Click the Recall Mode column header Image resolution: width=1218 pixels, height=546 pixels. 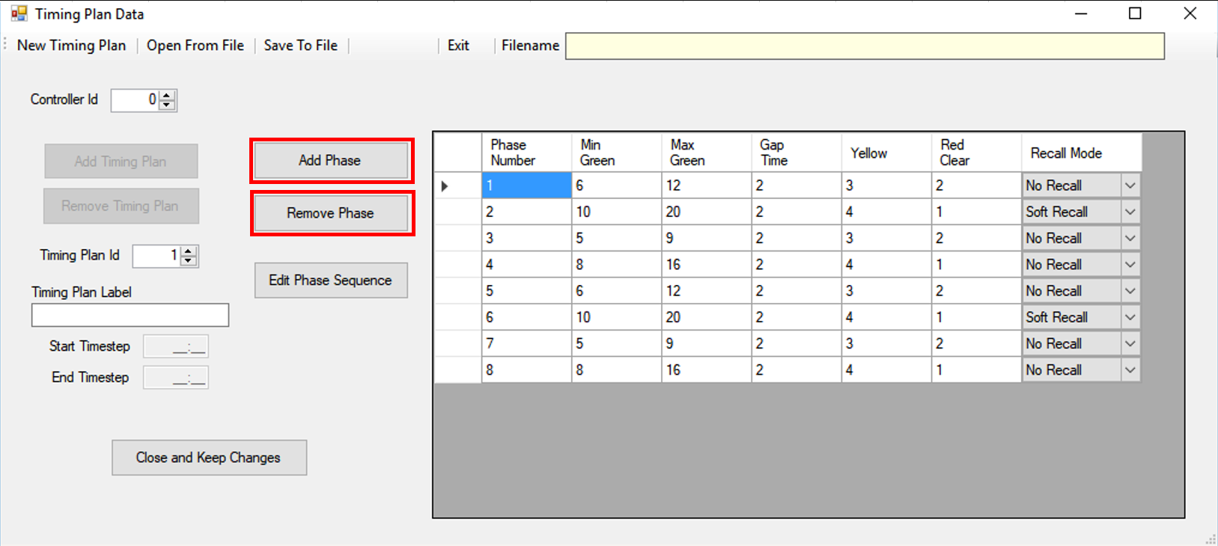pos(1082,153)
